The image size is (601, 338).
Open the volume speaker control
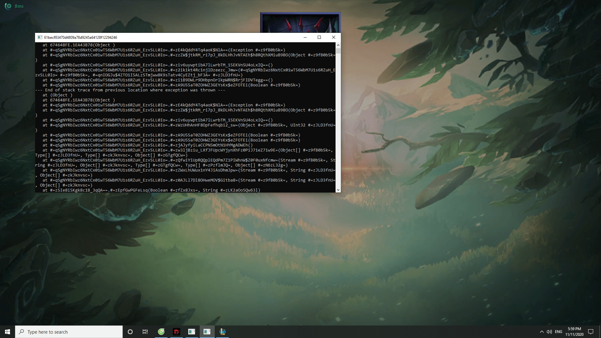point(549,332)
